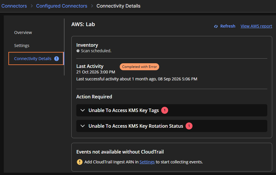Screen dimensions: 276x175
Task: Click the yellow warning icon by CloudTrail message
Action: click(x=79, y=162)
